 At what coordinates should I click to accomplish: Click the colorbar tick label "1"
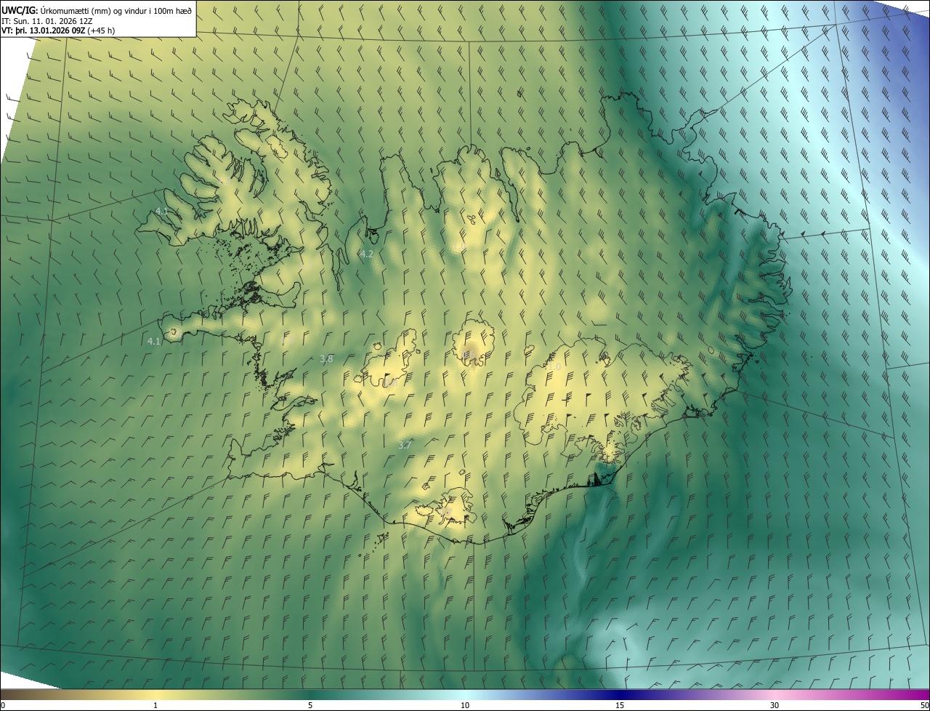click(x=155, y=705)
